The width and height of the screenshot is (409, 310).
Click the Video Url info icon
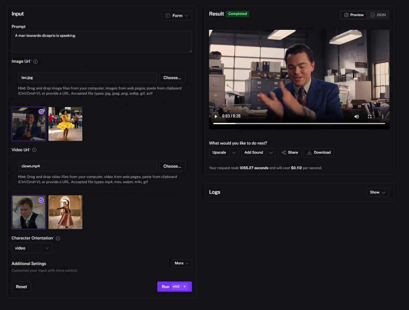tap(34, 150)
